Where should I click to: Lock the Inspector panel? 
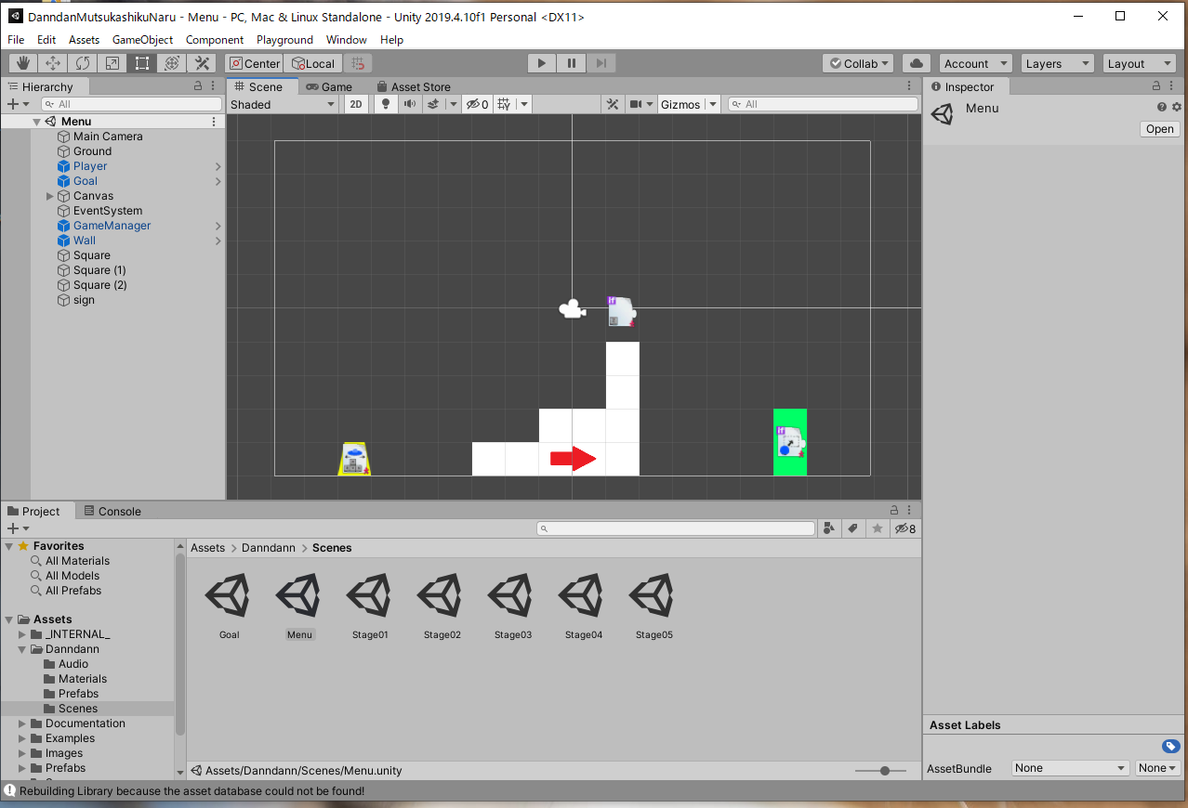[1155, 85]
